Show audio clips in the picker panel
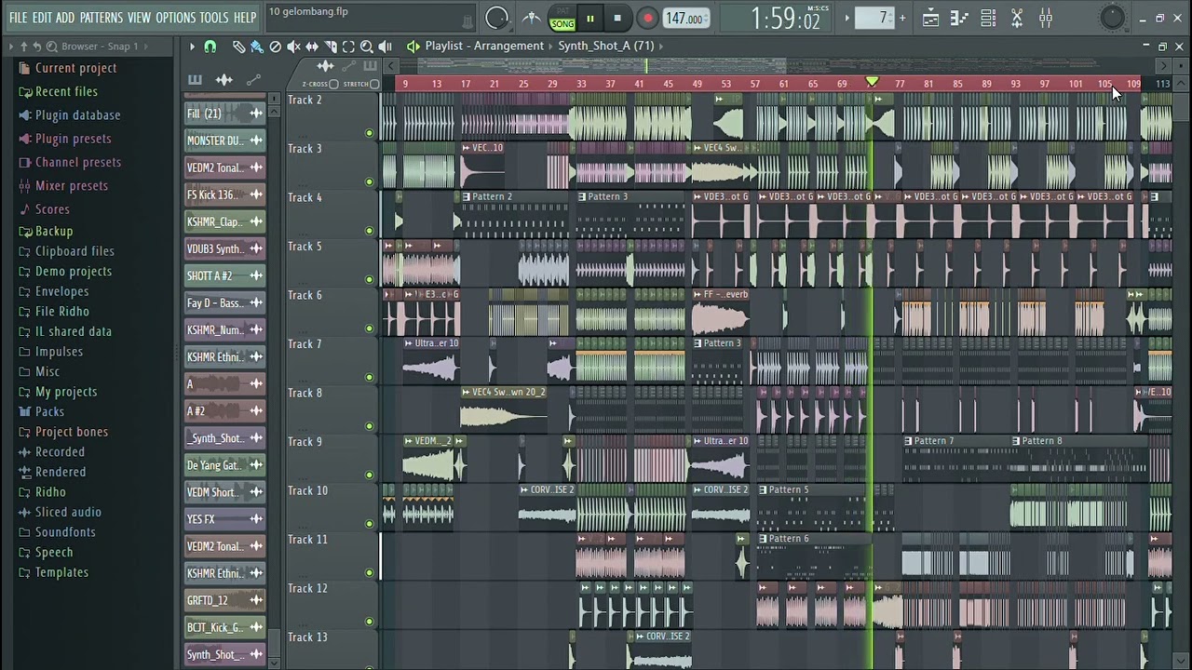Image resolution: width=1192 pixels, height=670 pixels. (224, 80)
